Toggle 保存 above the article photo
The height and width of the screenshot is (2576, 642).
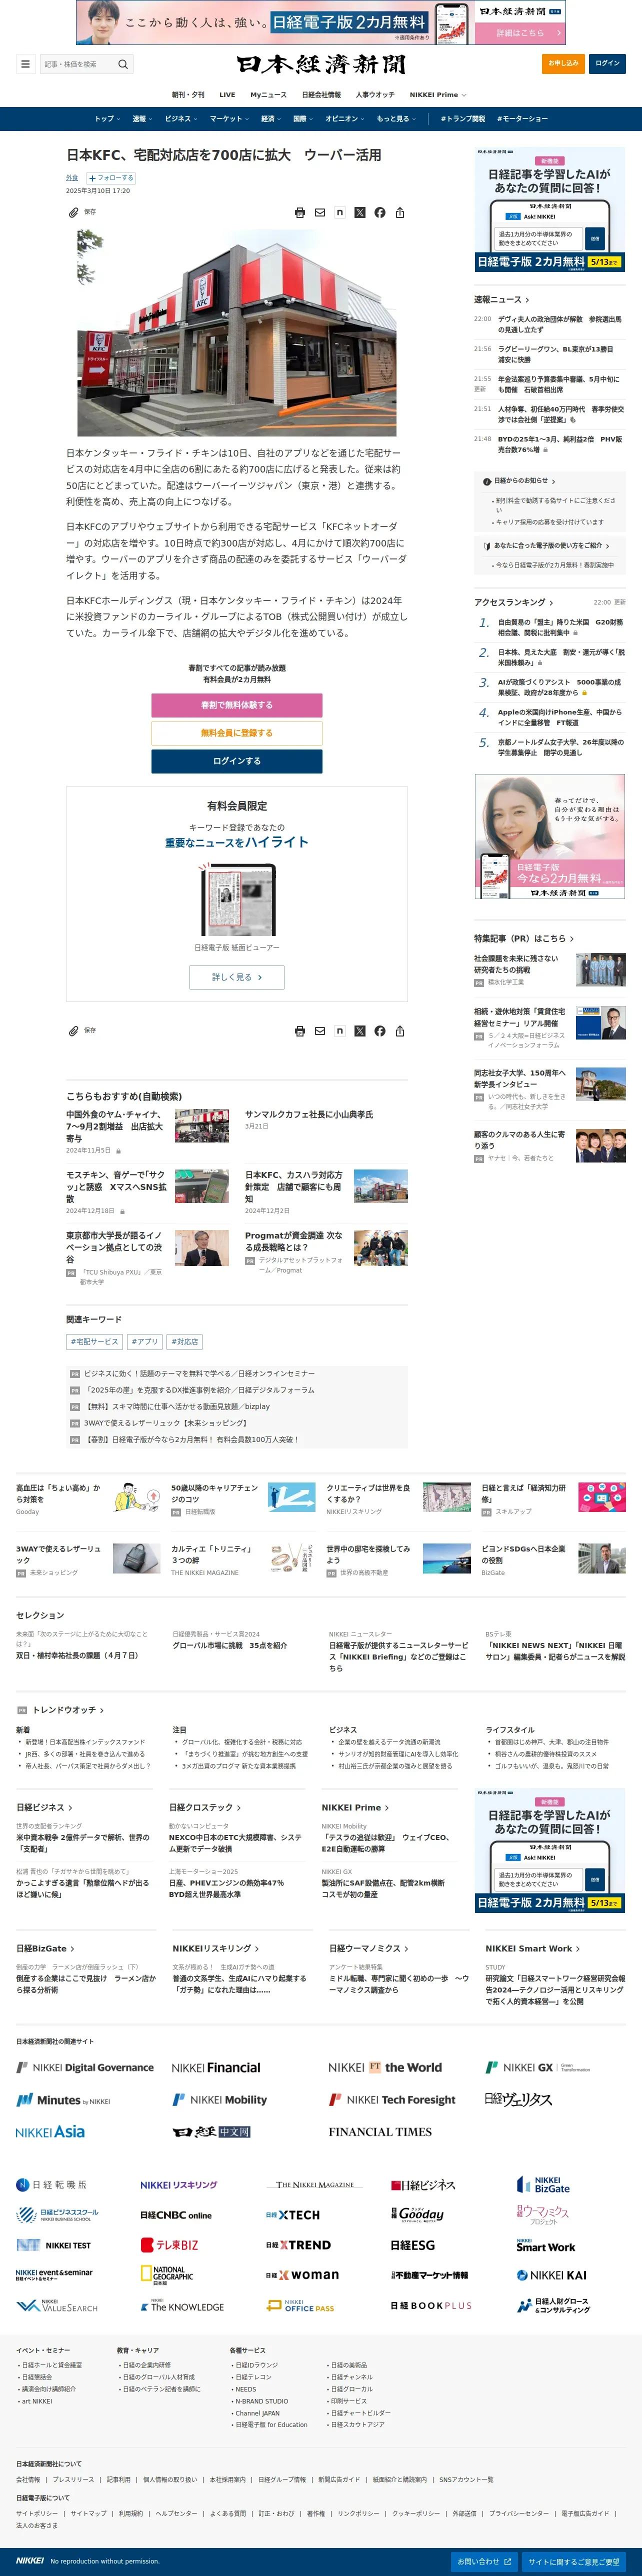(82, 212)
